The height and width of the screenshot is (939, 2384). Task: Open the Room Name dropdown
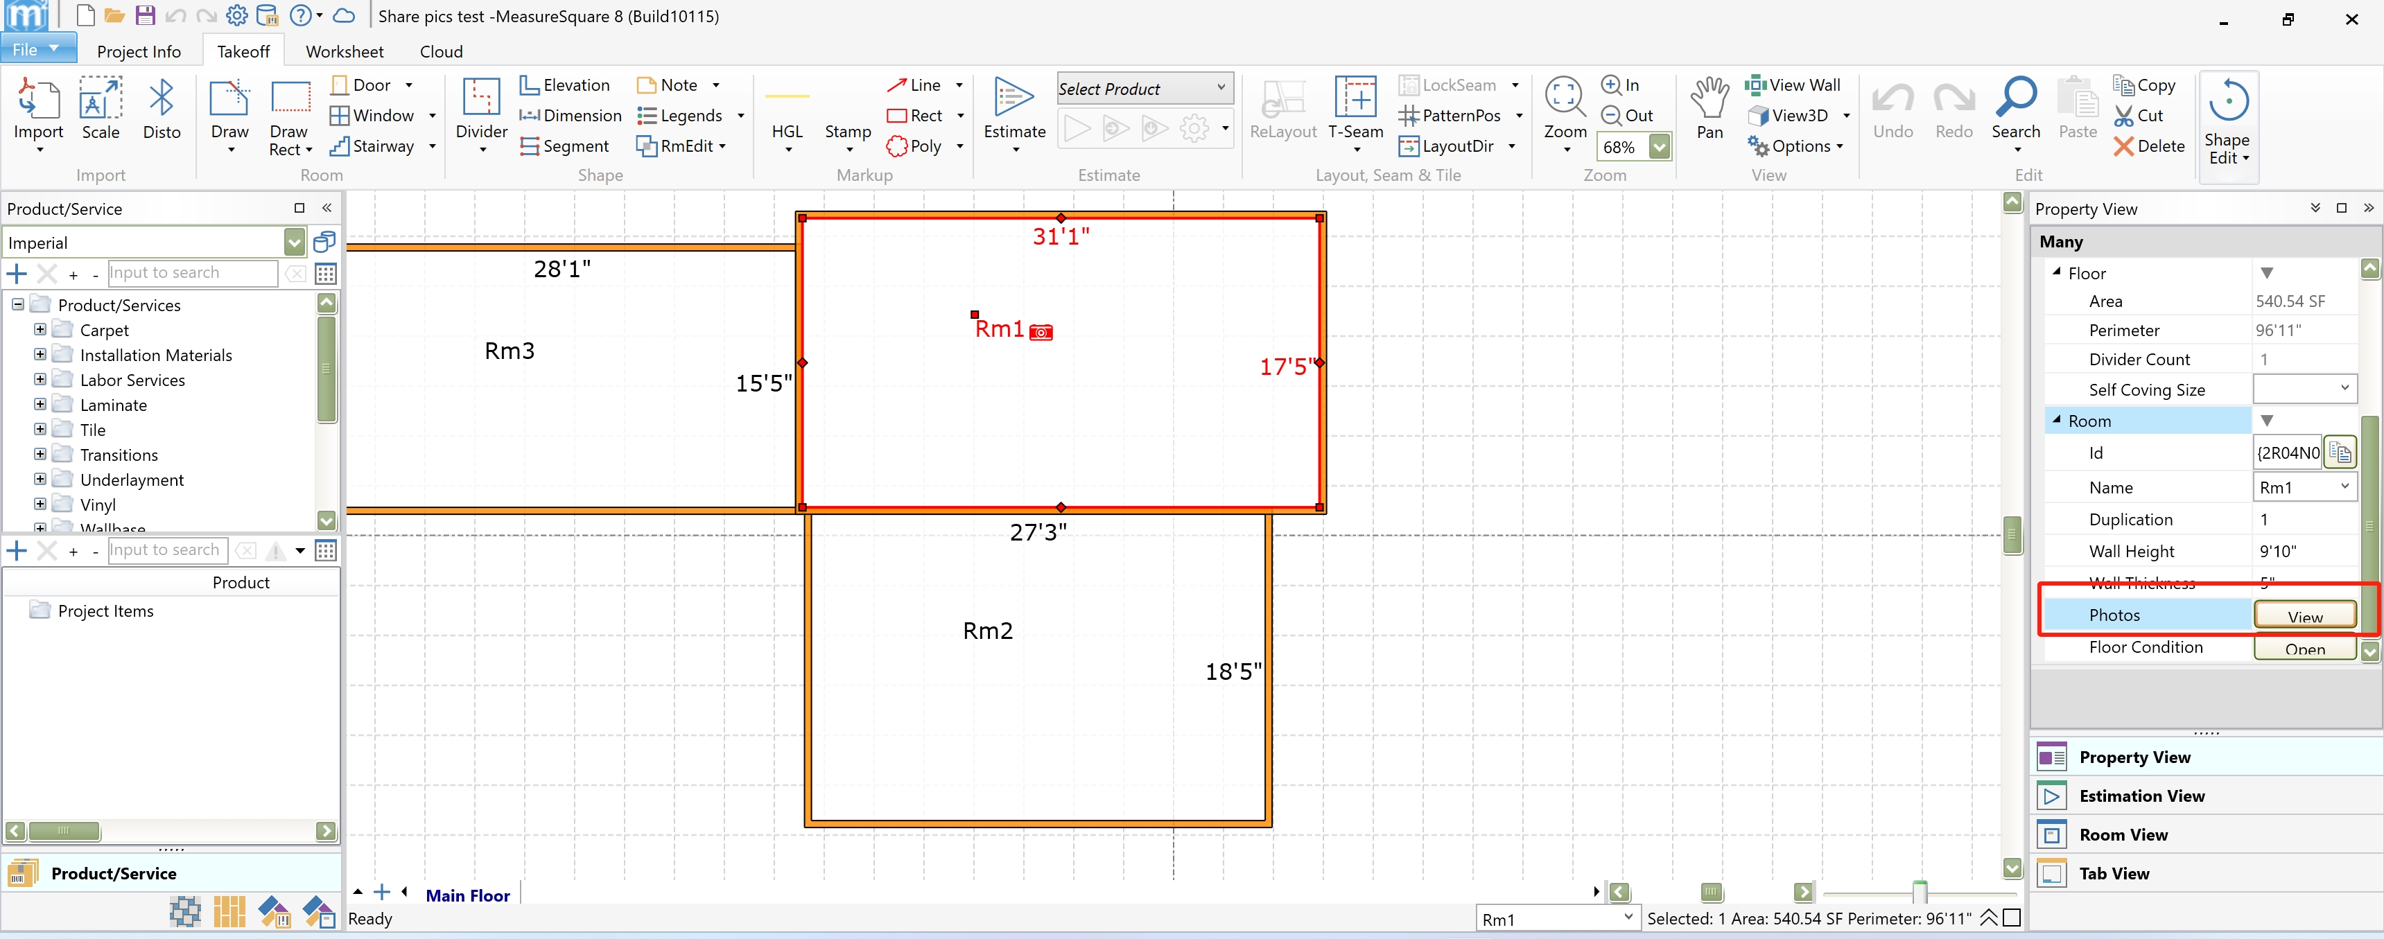2344,486
